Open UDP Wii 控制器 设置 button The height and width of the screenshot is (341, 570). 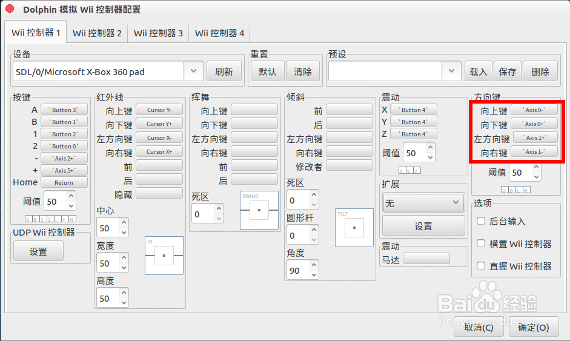click(38, 251)
